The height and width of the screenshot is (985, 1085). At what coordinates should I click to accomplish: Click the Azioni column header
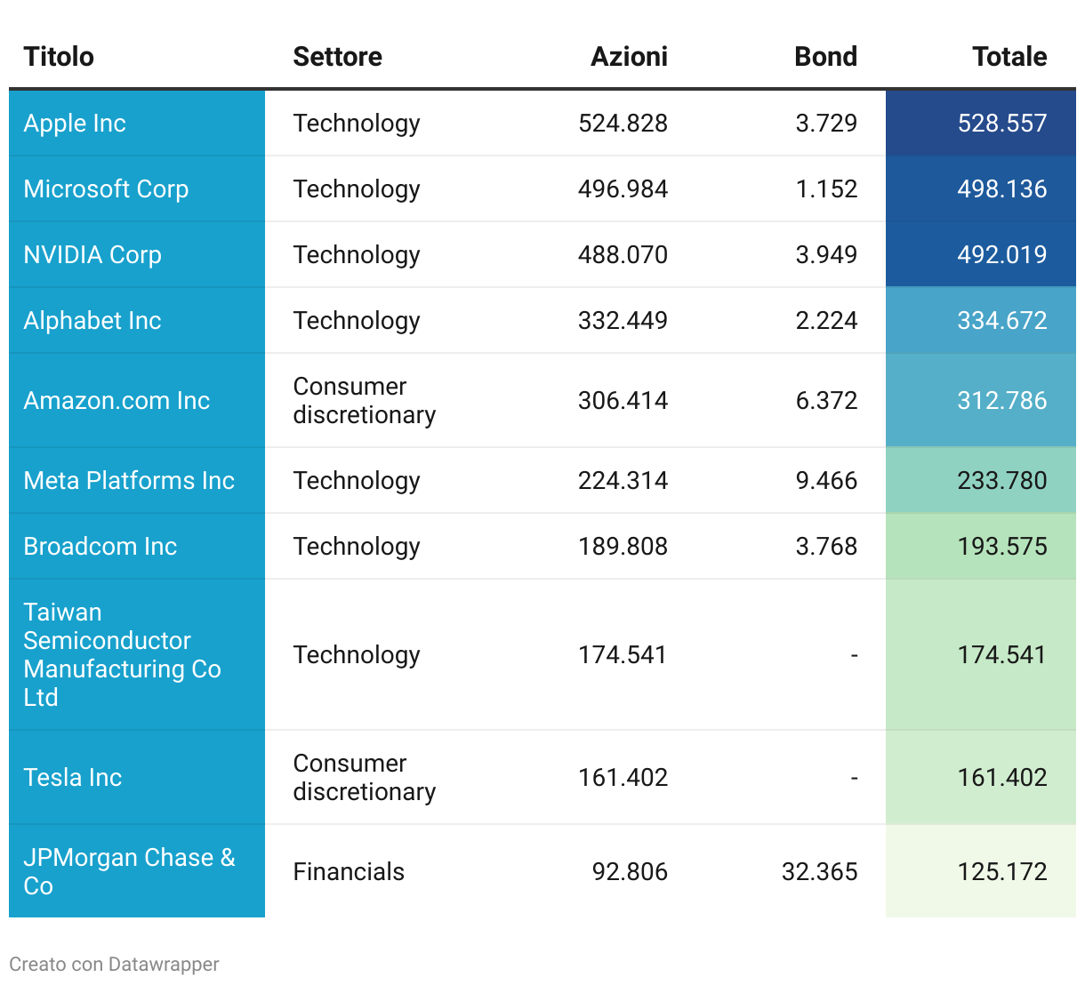coord(629,57)
